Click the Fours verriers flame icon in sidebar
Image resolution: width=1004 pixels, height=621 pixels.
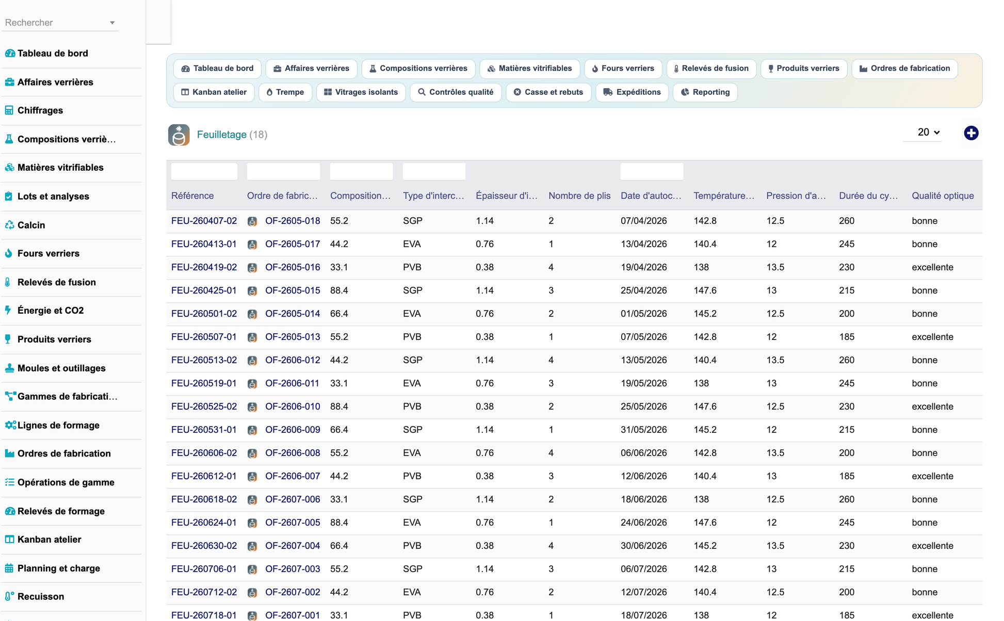tap(9, 253)
